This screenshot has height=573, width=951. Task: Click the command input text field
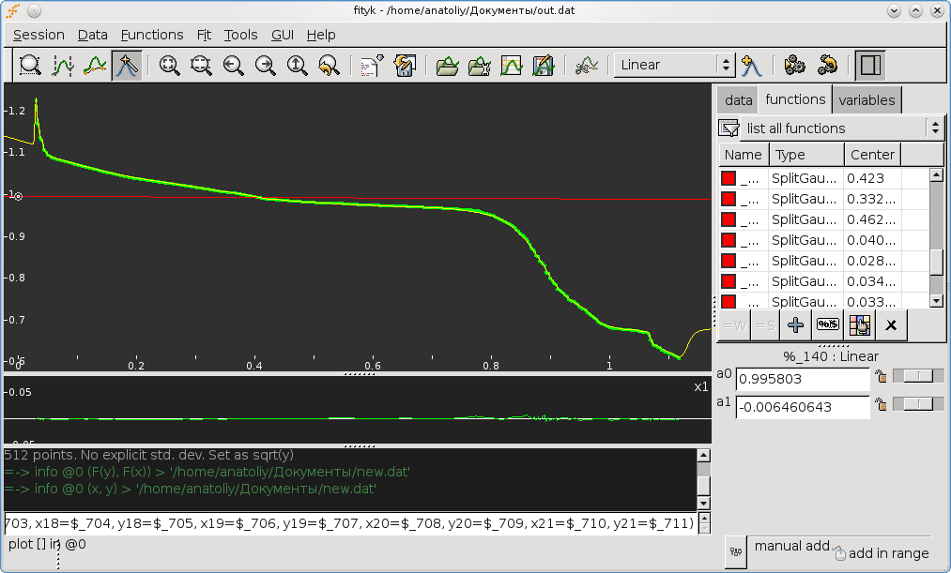coord(350,523)
